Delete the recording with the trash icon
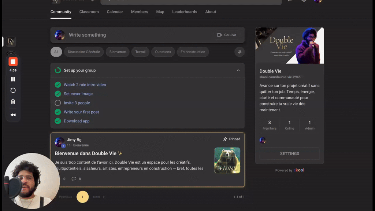375x211 pixels. pos(13,101)
